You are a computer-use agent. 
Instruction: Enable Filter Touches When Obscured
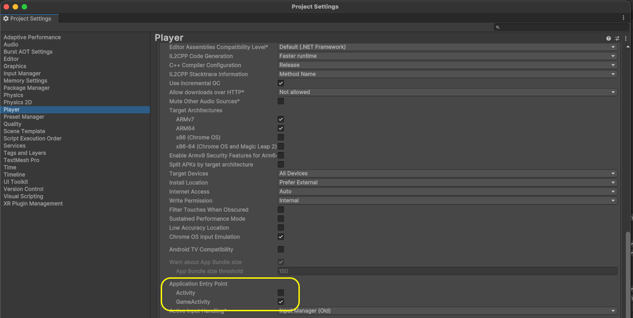pos(281,210)
